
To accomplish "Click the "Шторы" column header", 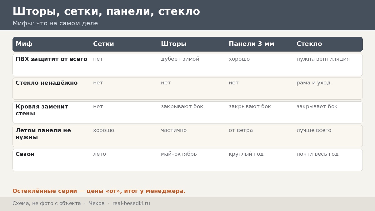I will point(174,44).
